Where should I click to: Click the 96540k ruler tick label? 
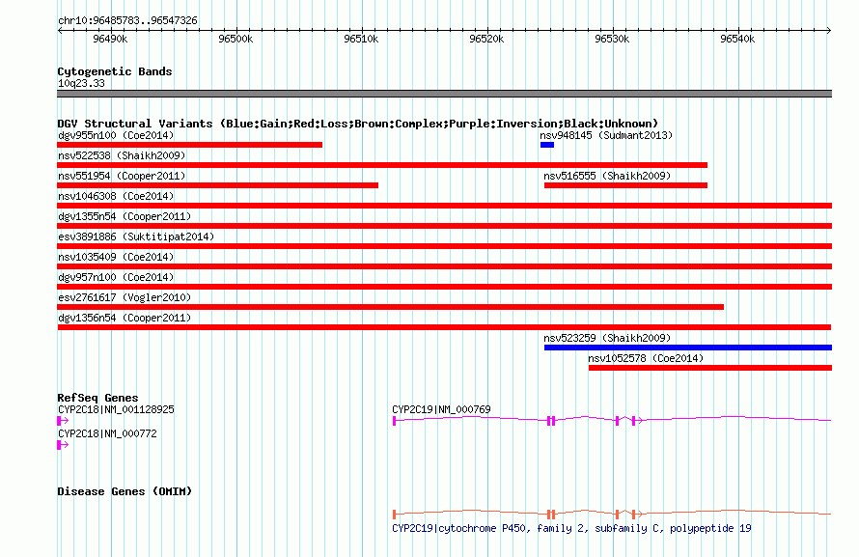(x=737, y=39)
